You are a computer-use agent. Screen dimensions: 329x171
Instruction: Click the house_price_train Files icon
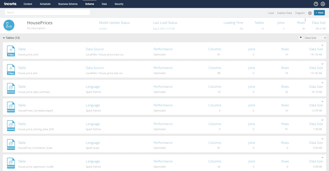tap(11, 51)
